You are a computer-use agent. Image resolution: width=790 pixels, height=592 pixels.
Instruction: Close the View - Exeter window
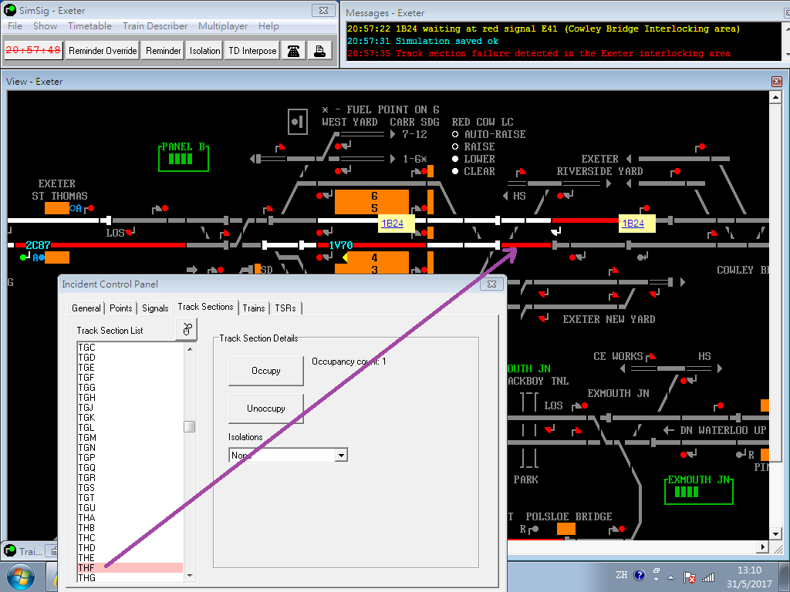coord(776,81)
